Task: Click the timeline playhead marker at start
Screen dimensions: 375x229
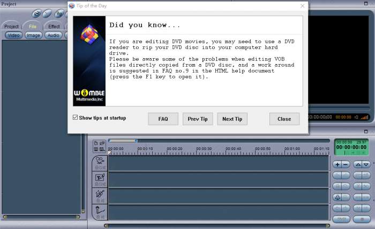Action: 109,153
